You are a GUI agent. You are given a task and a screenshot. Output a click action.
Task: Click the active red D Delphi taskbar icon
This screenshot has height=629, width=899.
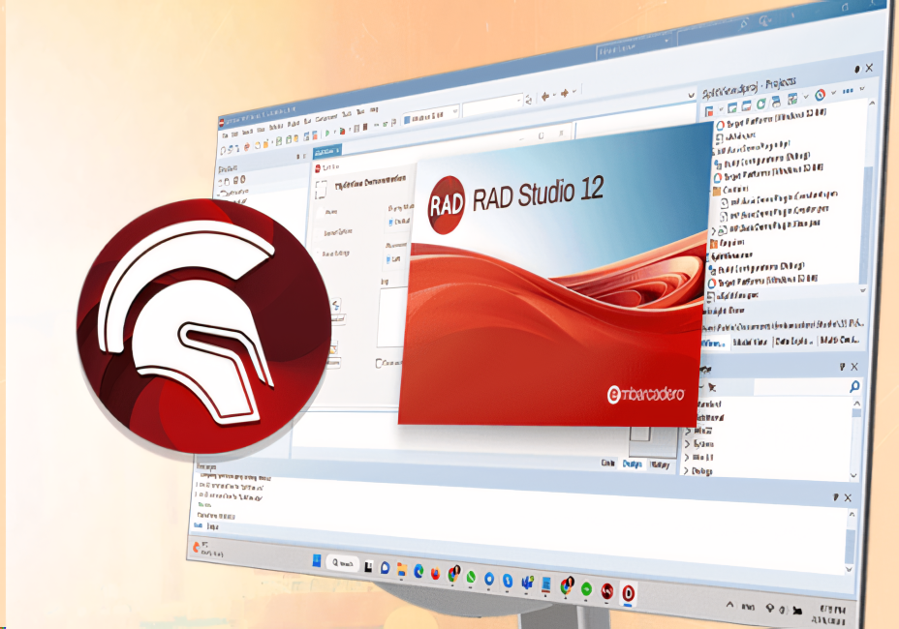[629, 592]
